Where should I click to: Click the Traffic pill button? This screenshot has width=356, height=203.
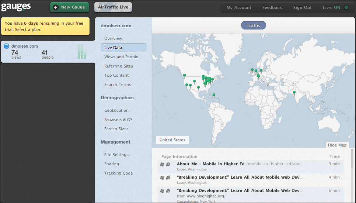point(254,25)
